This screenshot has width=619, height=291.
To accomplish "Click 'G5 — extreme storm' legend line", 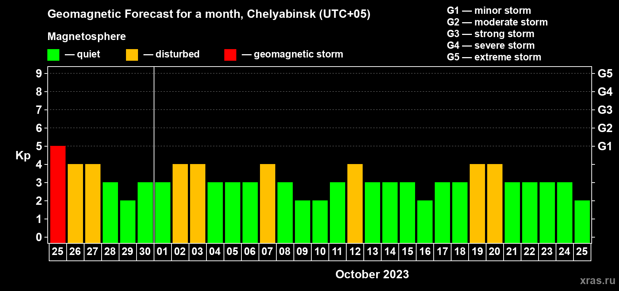I will click(x=494, y=57).
